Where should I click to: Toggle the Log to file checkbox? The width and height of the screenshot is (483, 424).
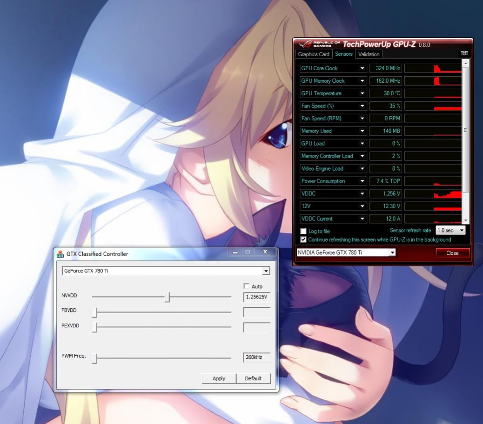303,231
